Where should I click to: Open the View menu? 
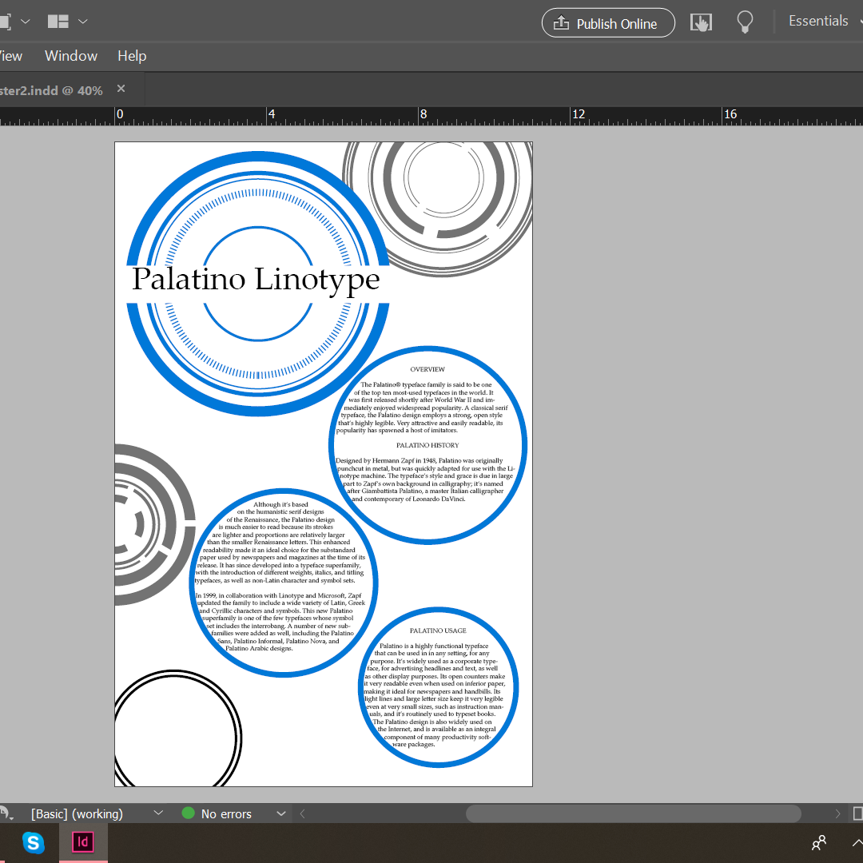[x=10, y=56]
